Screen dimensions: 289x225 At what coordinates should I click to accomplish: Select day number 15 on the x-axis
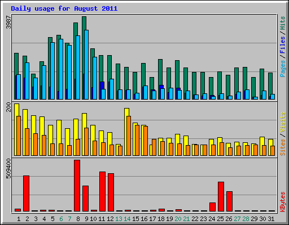(135, 219)
